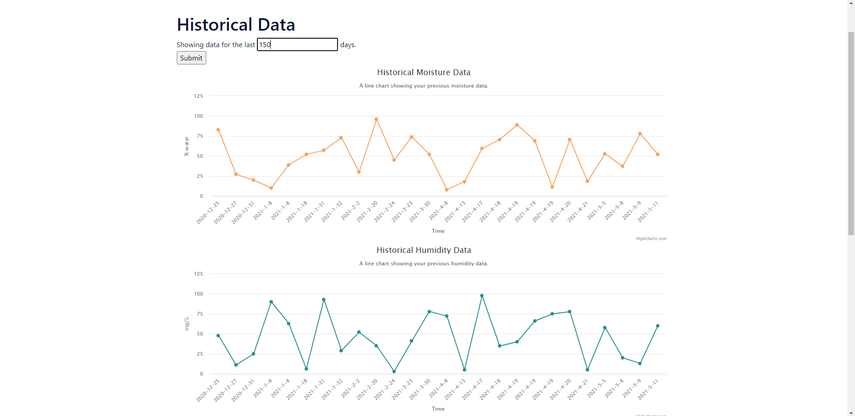Click the page's vertical scrollbar thumb

tap(851, 133)
